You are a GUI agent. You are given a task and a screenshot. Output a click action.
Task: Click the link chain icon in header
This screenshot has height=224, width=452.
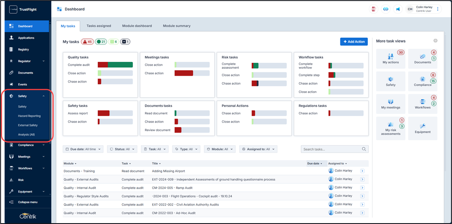pyautogui.click(x=386, y=9)
